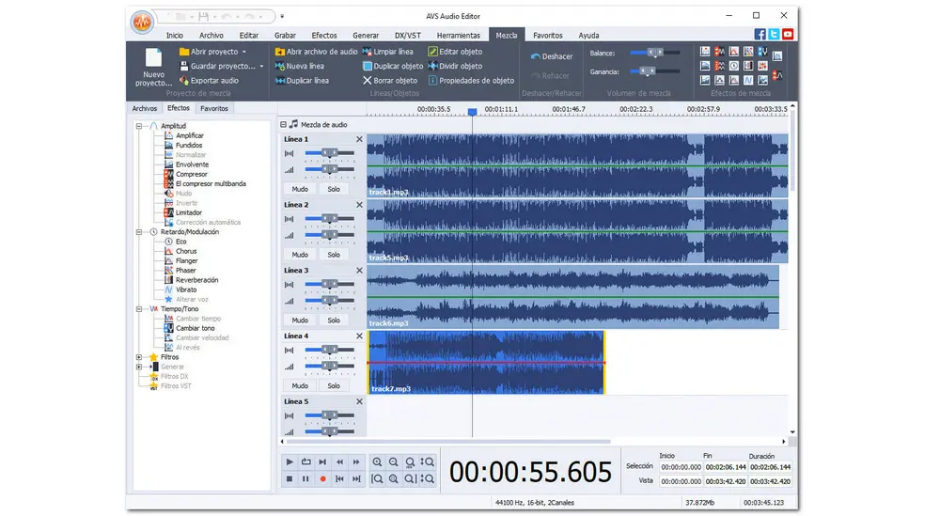
Task: Collapse the Mezcla de audio section
Action: [284, 125]
